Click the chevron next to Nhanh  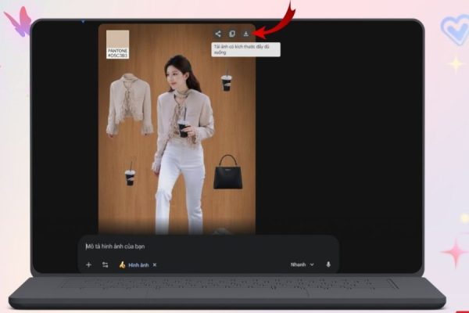[x=313, y=264]
